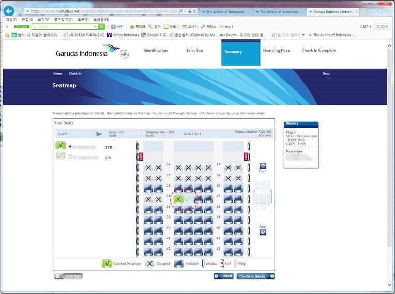The width and height of the screenshot is (395, 294).
Task: Click the 로그아웃 button in Naver toolbar
Action: (382, 27)
